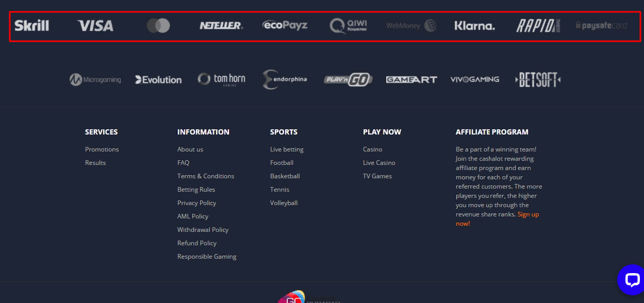The width and height of the screenshot is (644, 303).
Task: Click the INFORMATION column heading
Action: click(x=203, y=132)
